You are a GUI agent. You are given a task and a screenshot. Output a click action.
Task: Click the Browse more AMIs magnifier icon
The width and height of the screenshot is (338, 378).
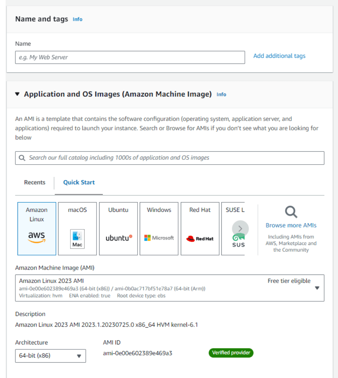(x=291, y=212)
